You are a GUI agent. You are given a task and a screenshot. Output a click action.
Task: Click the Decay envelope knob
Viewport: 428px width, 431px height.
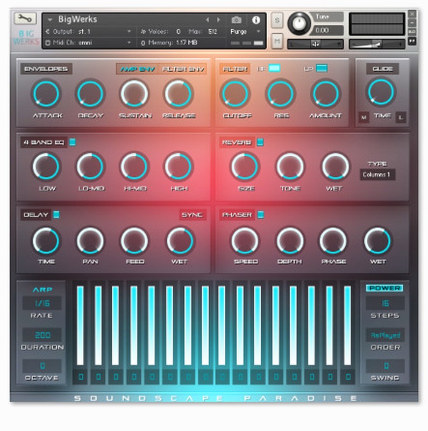[x=90, y=94]
